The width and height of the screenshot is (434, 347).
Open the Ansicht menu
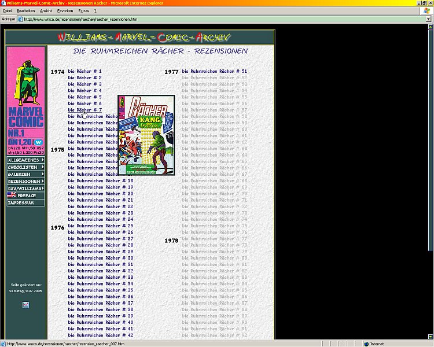pyautogui.click(x=46, y=11)
